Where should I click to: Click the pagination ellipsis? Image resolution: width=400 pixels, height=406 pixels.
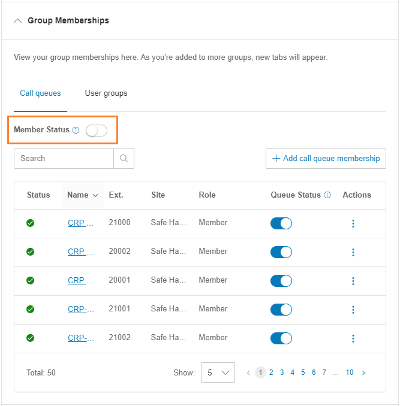[336, 374]
